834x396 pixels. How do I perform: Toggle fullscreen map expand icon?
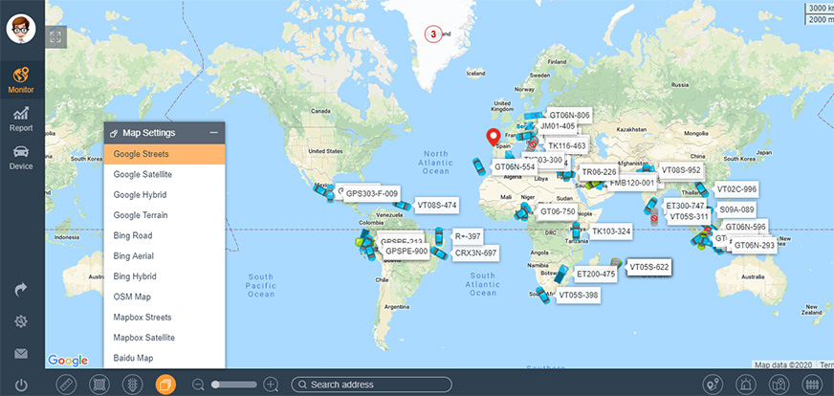[55, 36]
